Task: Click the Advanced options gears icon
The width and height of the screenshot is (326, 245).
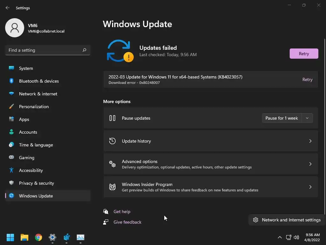Action: click(x=112, y=164)
